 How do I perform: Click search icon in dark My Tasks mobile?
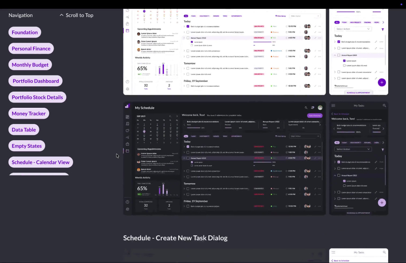[384, 105]
